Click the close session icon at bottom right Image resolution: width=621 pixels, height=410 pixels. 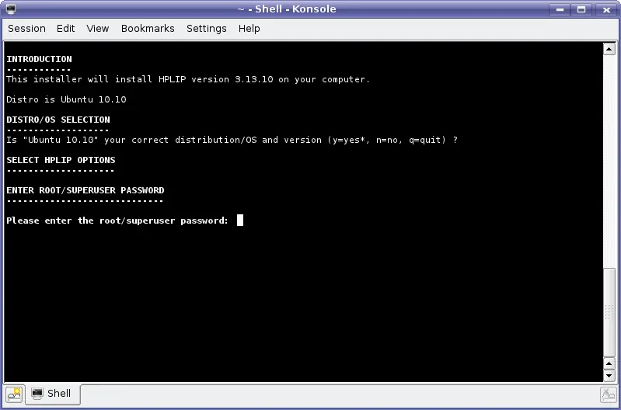[608, 394]
